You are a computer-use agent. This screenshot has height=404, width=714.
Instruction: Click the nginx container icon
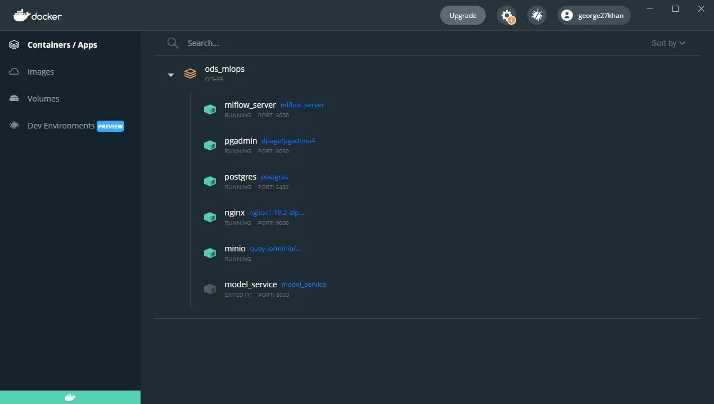click(x=210, y=217)
